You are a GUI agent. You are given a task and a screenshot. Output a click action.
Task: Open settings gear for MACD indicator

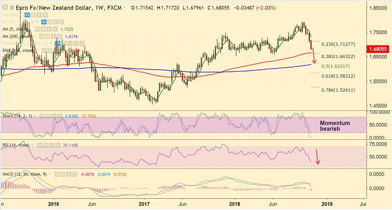(x=63, y=174)
